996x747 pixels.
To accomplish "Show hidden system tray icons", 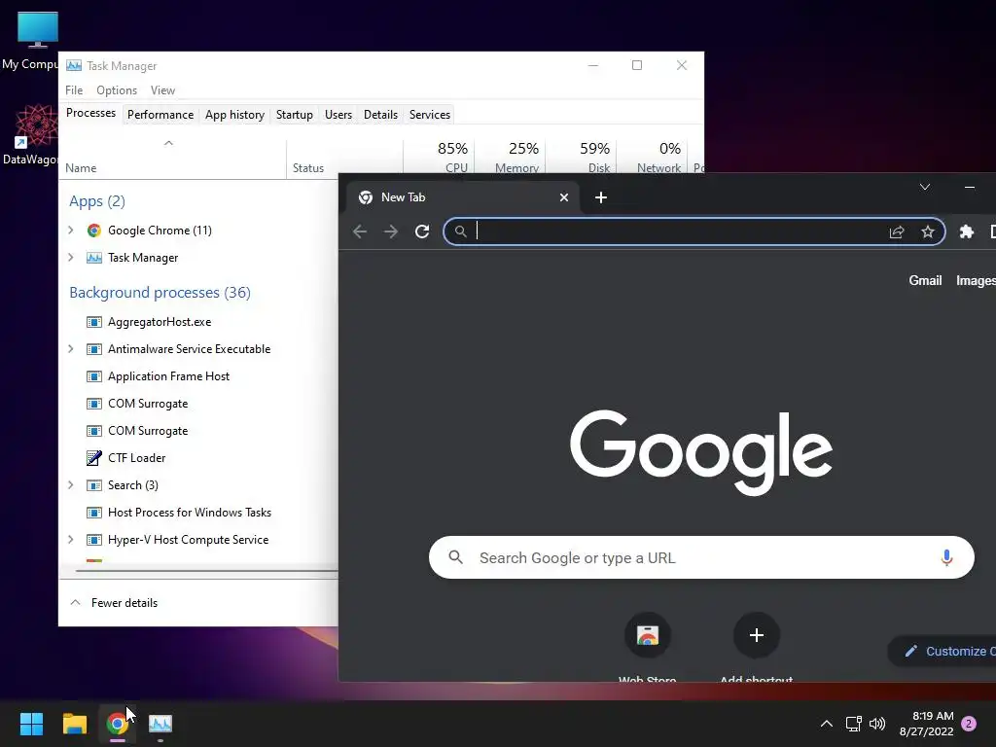I will pos(826,724).
